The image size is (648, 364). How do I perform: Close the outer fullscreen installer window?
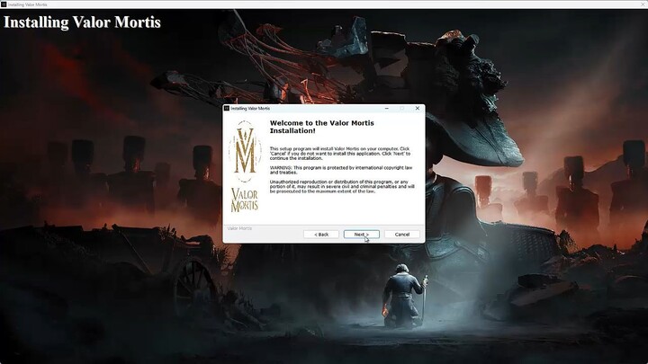[x=643, y=4]
